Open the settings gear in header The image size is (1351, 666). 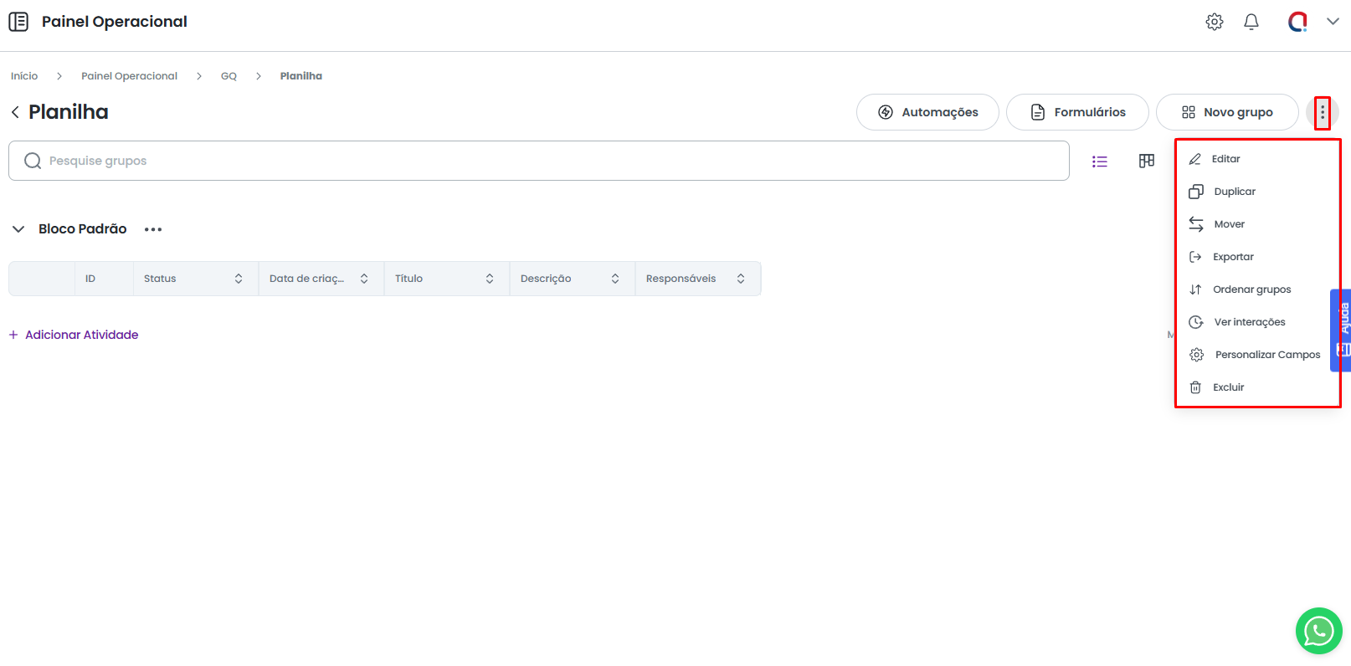click(1214, 22)
